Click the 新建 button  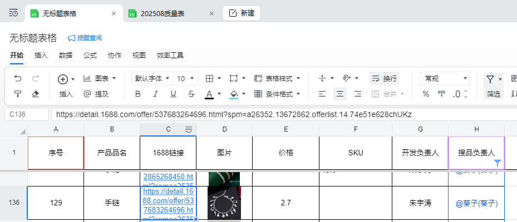pos(242,13)
